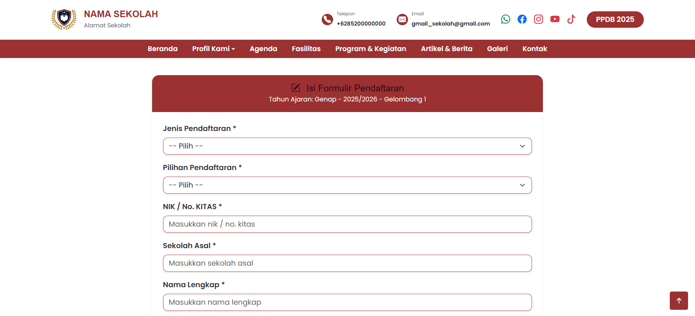This screenshot has width=695, height=316.
Task: Expand the Pilihan Pendaftaran dropdown
Action: coord(347,185)
